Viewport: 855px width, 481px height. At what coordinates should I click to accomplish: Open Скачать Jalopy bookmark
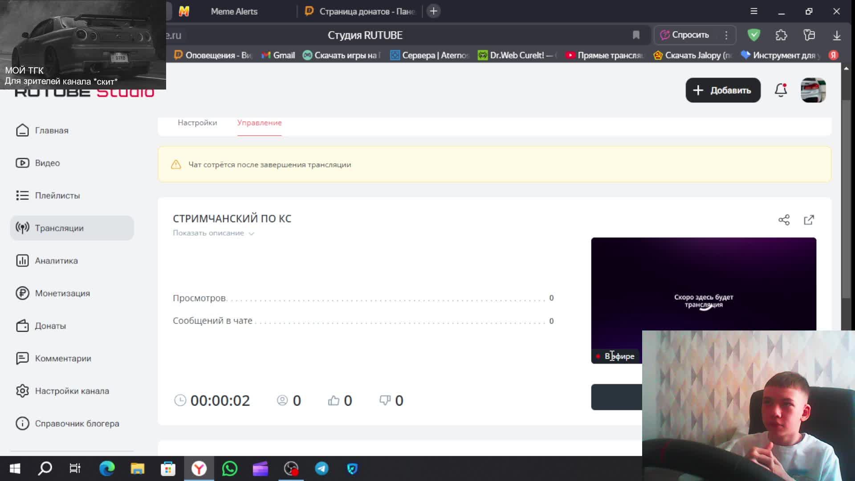692,55
